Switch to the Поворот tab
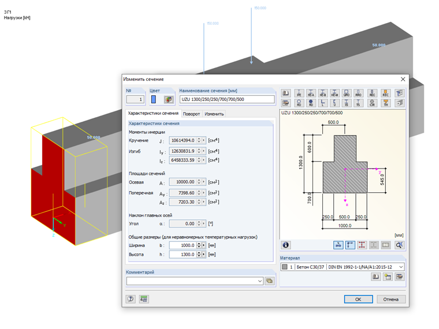The image size is (439, 329). tap(191, 114)
